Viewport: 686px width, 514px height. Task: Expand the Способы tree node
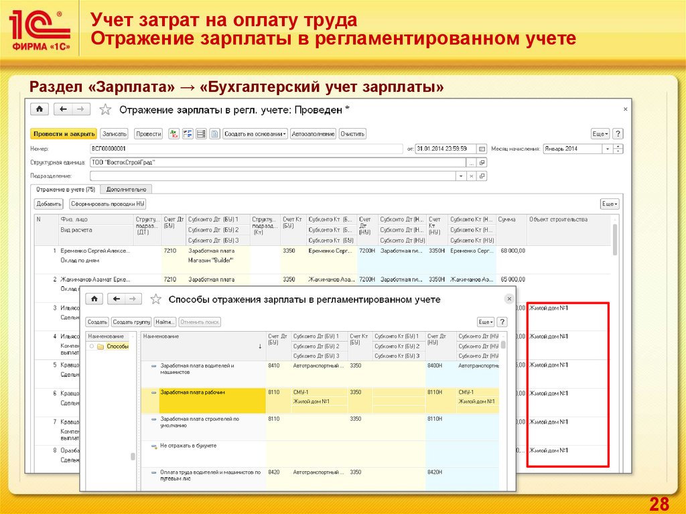tap(91, 346)
